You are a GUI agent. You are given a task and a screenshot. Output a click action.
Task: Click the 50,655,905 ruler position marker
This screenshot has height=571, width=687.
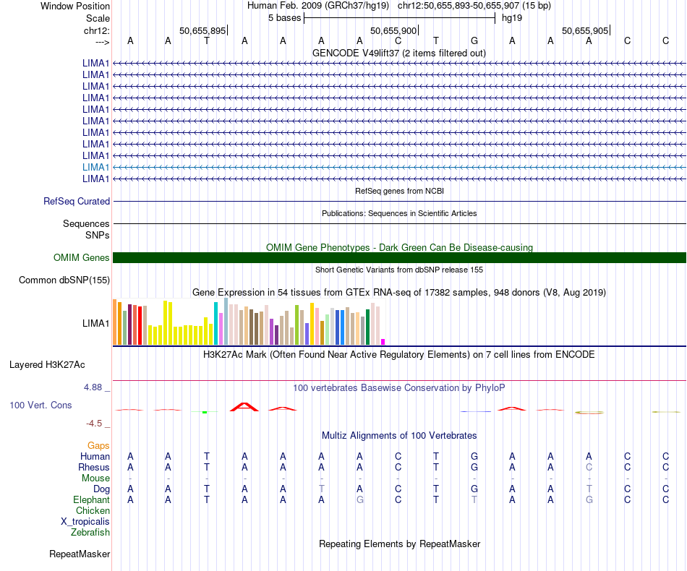click(x=585, y=30)
